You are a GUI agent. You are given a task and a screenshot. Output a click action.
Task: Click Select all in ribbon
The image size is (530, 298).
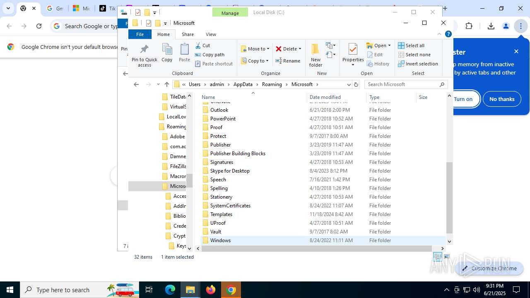click(x=411, y=46)
